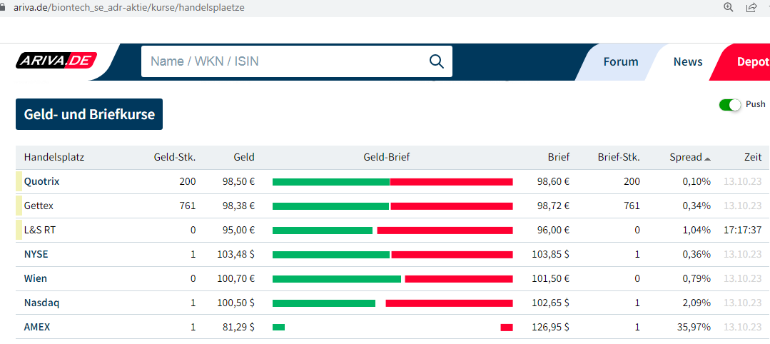This screenshot has width=770, height=344.
Task: Sort by Handelsplatz column header
Action: pyautogui.click(x=54, y=158)
